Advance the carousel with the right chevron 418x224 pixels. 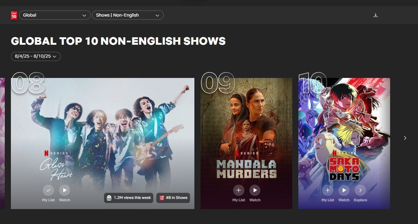tap(405, 138)
